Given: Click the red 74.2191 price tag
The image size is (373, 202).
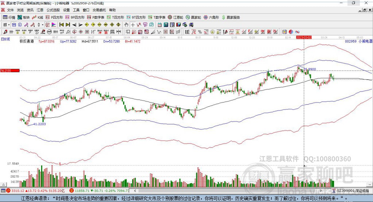Looking at the screenshot, I should 10,70.
